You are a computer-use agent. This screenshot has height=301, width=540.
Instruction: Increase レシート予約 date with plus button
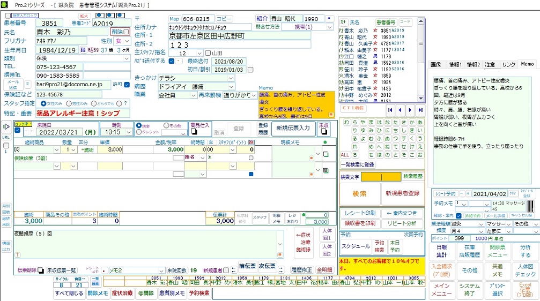(468, 194)
